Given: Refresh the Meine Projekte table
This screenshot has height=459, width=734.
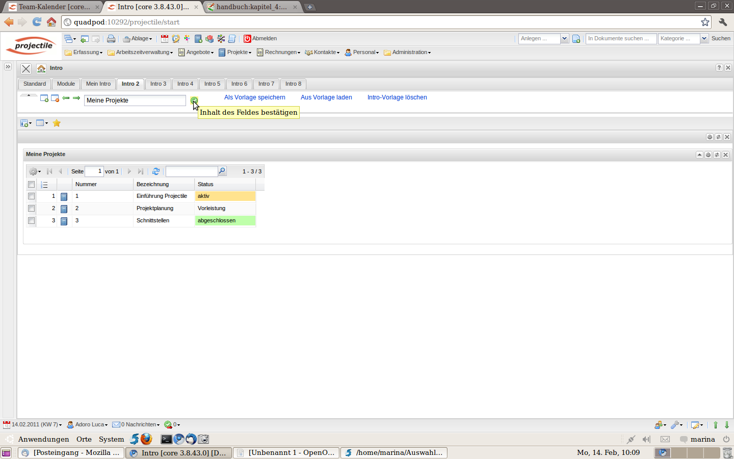Looking at the screenshot, I should [x=156, y=171].
